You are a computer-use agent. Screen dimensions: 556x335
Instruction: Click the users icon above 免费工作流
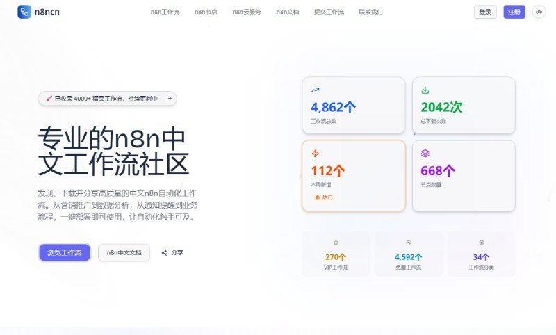(408, 243)
